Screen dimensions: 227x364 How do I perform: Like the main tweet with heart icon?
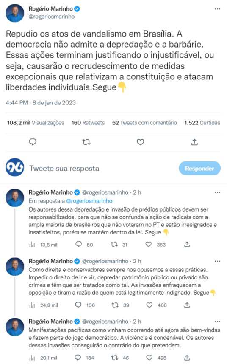[x=141, y=142]
